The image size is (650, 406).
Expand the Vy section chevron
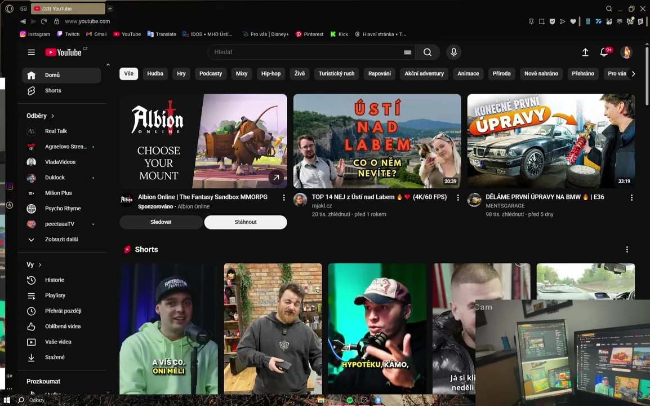pyautogui.click(x=40, y=265)
